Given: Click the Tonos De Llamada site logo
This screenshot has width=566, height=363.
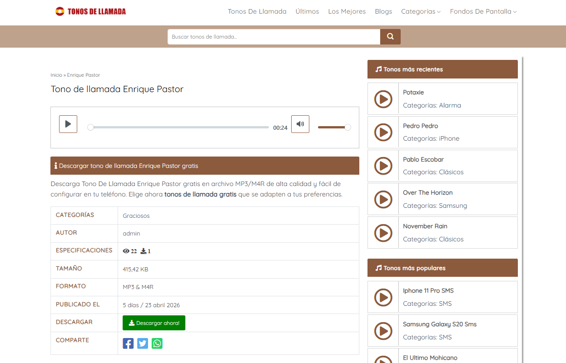Looking at the screenshot, I should pos(91,11).
